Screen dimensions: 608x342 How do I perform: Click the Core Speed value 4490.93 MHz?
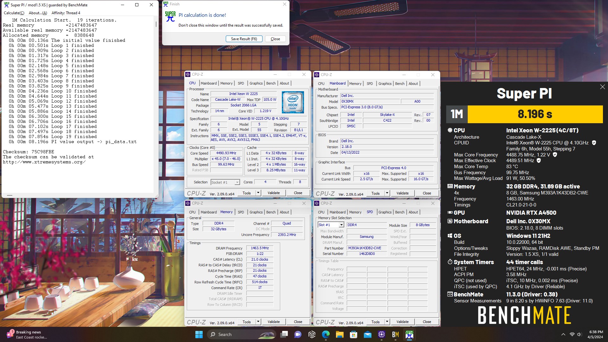(x=226, y=153)
